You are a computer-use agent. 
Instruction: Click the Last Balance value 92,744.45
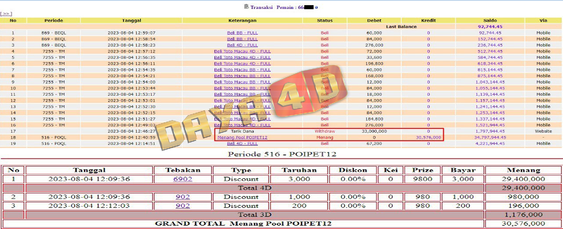click(490, 27)
